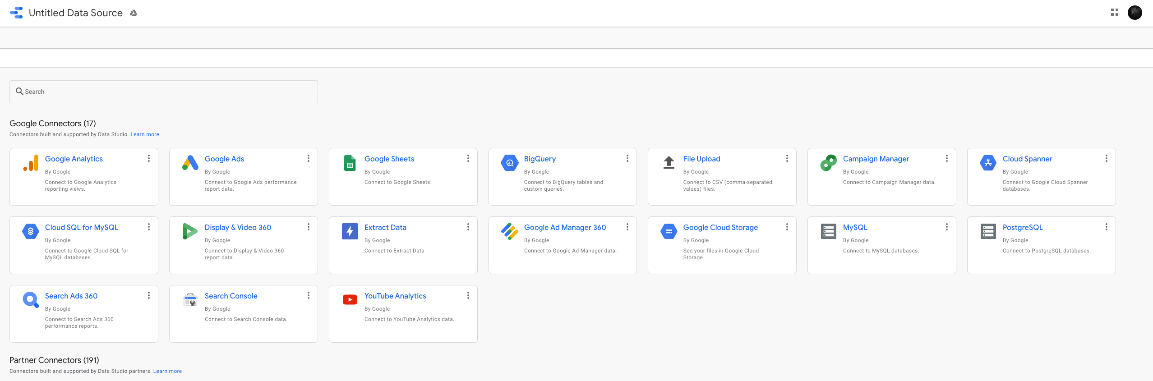Click the Google Cloud Storage icon

[669, 232]
